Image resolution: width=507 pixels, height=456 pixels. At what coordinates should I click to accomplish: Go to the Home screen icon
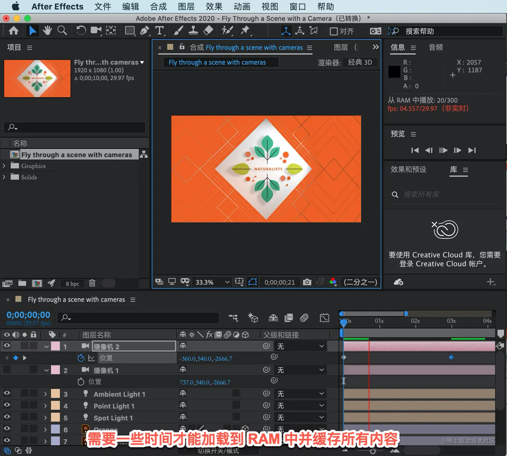[13, 31]
